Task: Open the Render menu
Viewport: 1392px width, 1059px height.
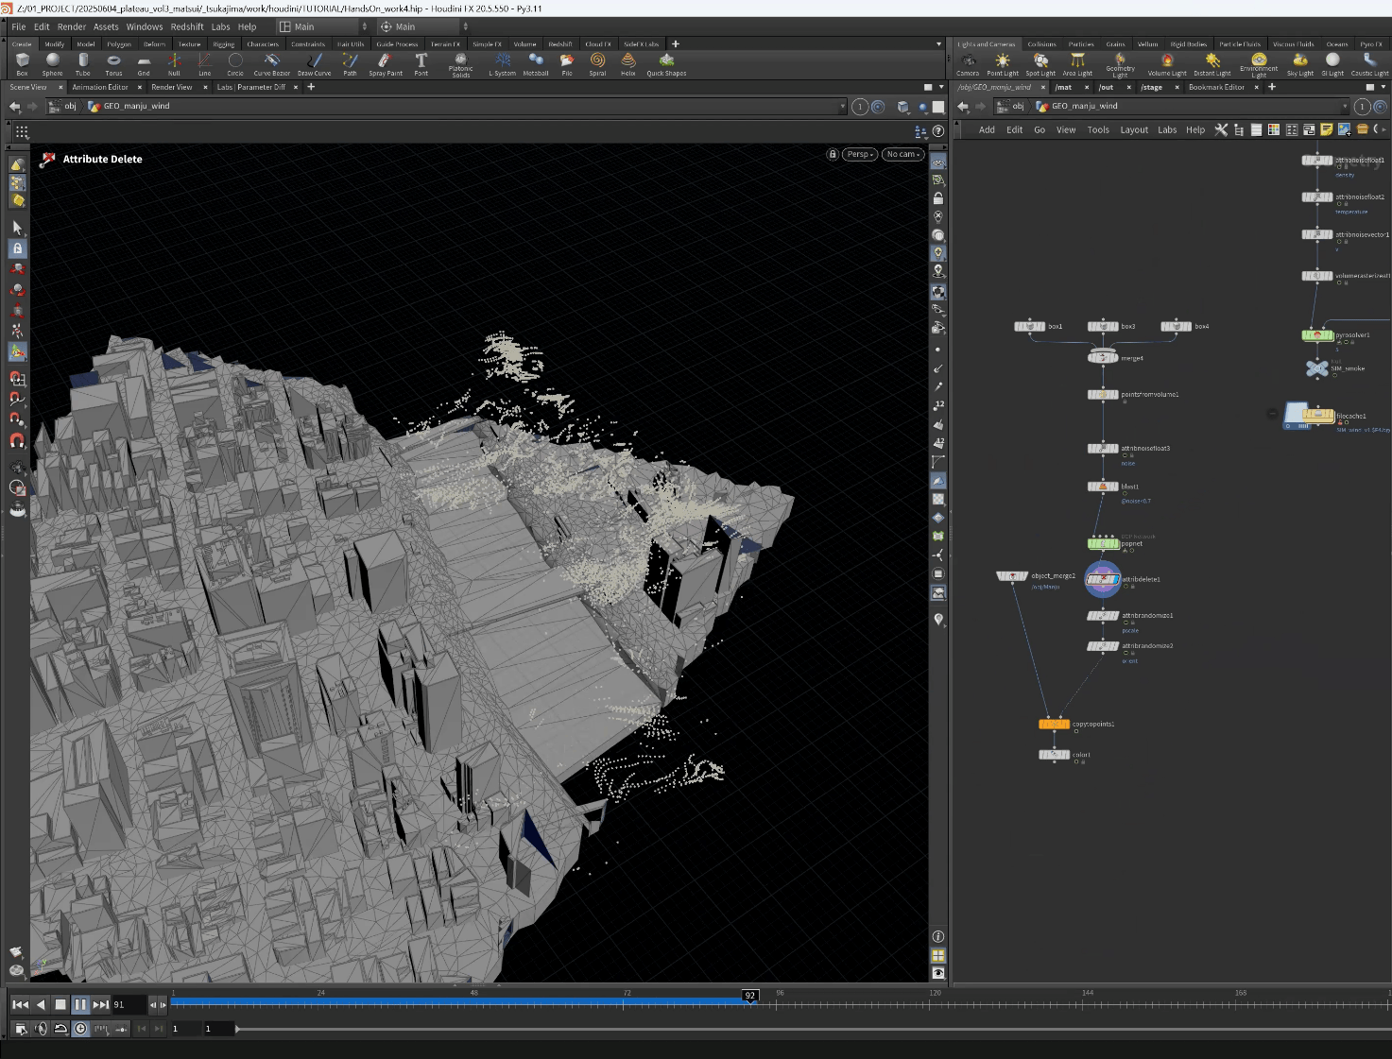Action: coord(71,26)
